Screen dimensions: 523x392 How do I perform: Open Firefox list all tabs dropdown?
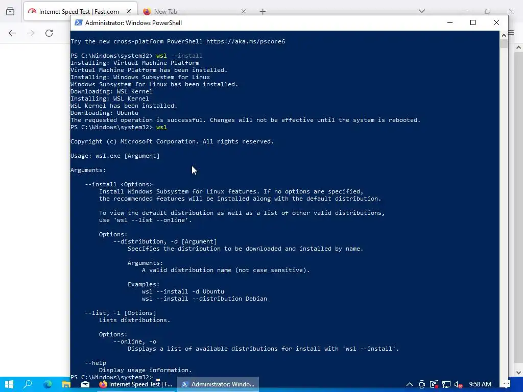tap(422, 11)
